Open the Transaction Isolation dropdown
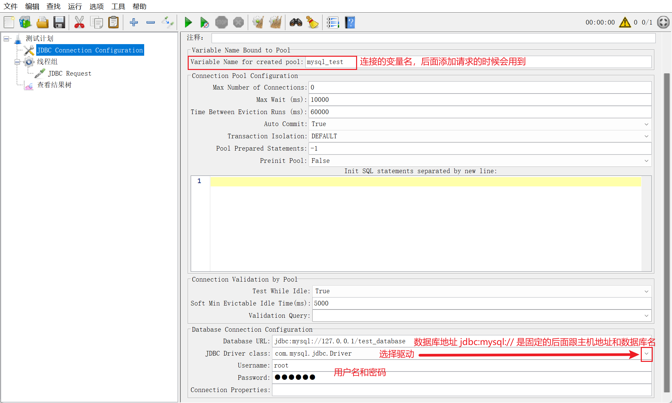 [646, 136]
